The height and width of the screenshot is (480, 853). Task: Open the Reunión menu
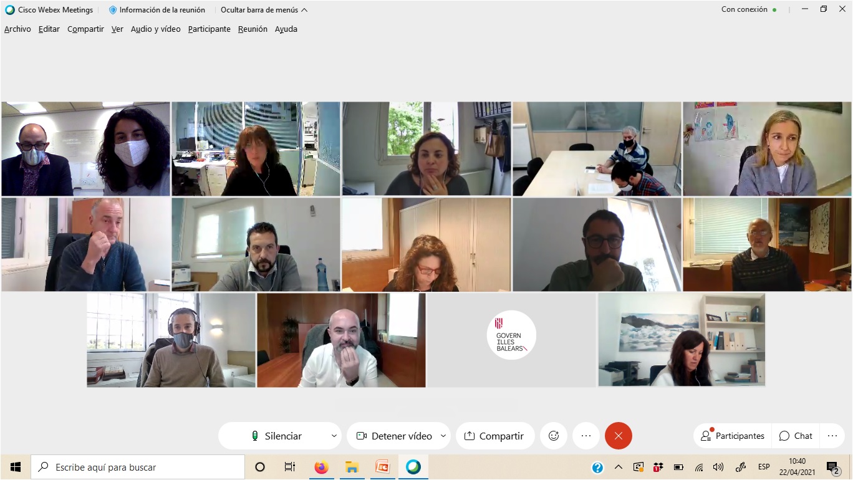point(253,29)
